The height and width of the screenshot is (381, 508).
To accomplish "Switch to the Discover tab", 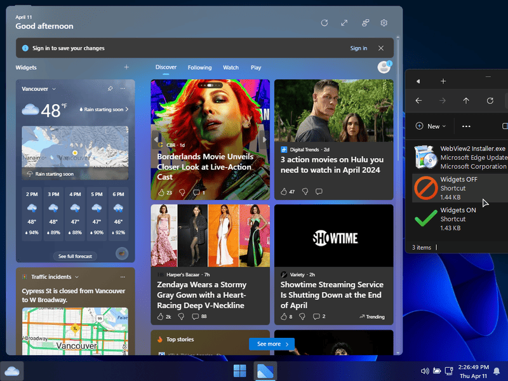I will pos(166,67).
